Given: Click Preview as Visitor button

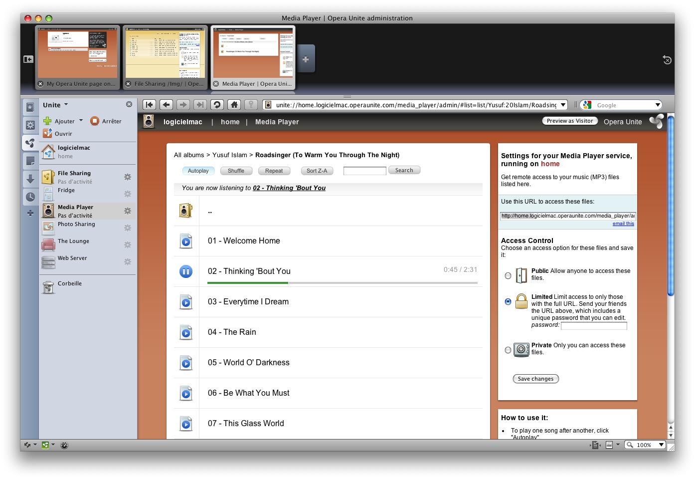Looking at the screenshot, I should (x=570, y=121).
